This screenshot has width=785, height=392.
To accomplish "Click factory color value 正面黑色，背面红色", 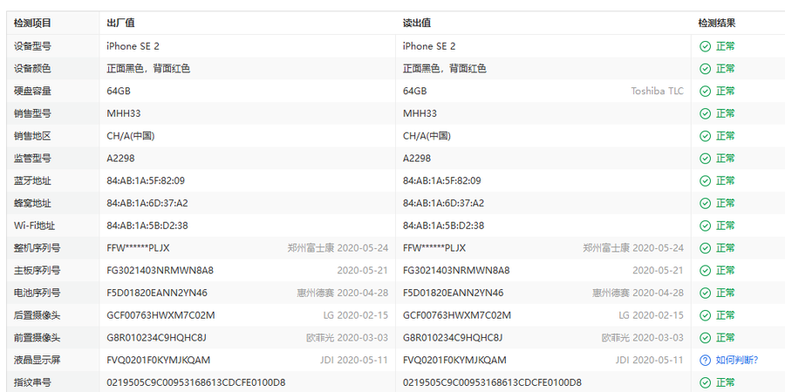I will (148, 69).
